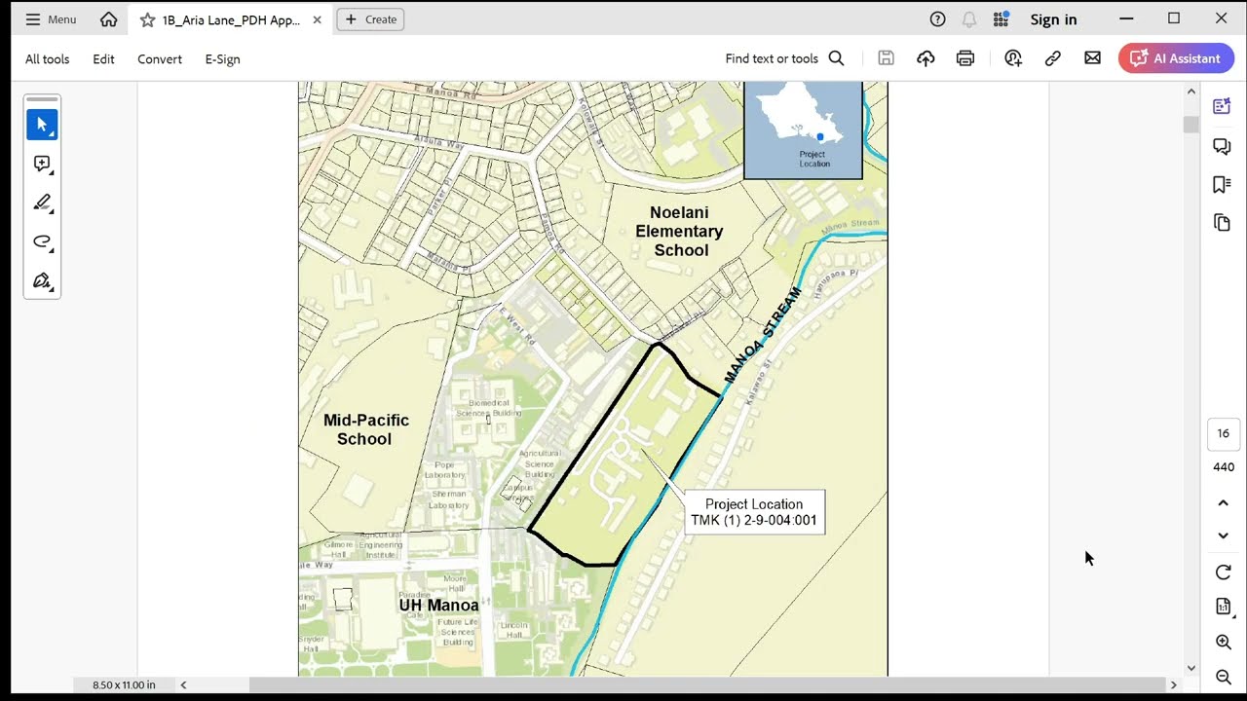Click horizontal scrollbar left arrow

[183, 684]
